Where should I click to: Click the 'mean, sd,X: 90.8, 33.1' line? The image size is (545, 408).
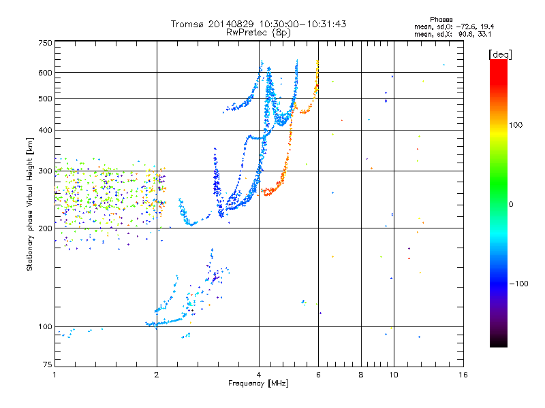coord(452,34)
